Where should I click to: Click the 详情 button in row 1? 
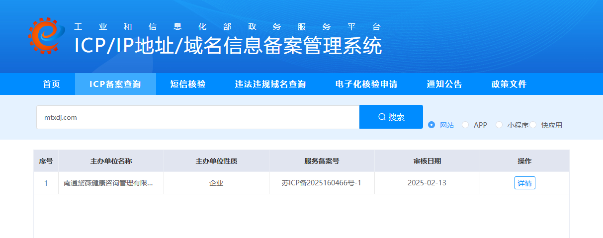[525, 183]
